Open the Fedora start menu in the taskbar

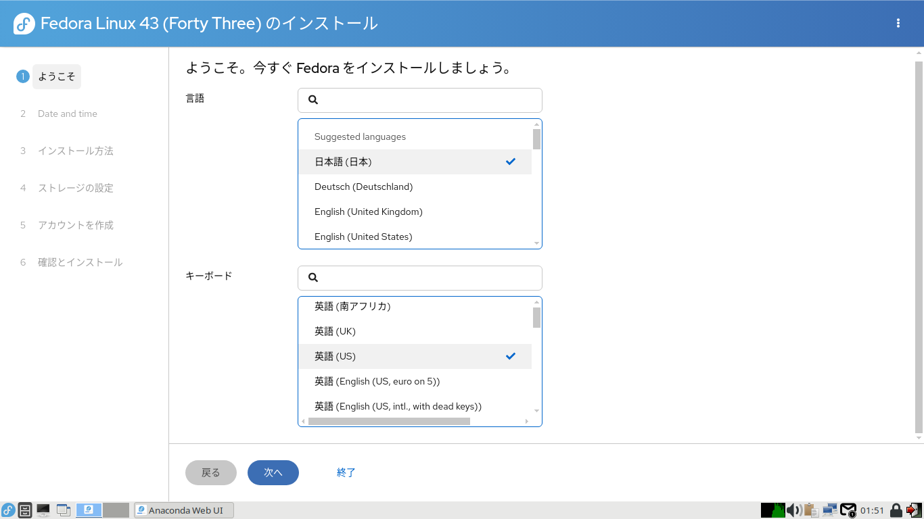click(8, 510)
